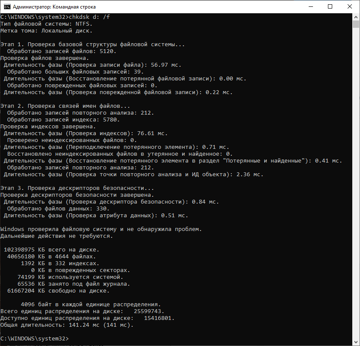This screenshot has height=346, width=360.
Task: Click the vertical scrollbar thumb
Action: [x=356, y=24]
